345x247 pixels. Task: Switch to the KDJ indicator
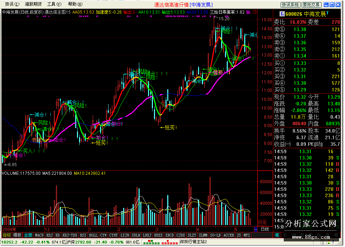coord(49,235)
